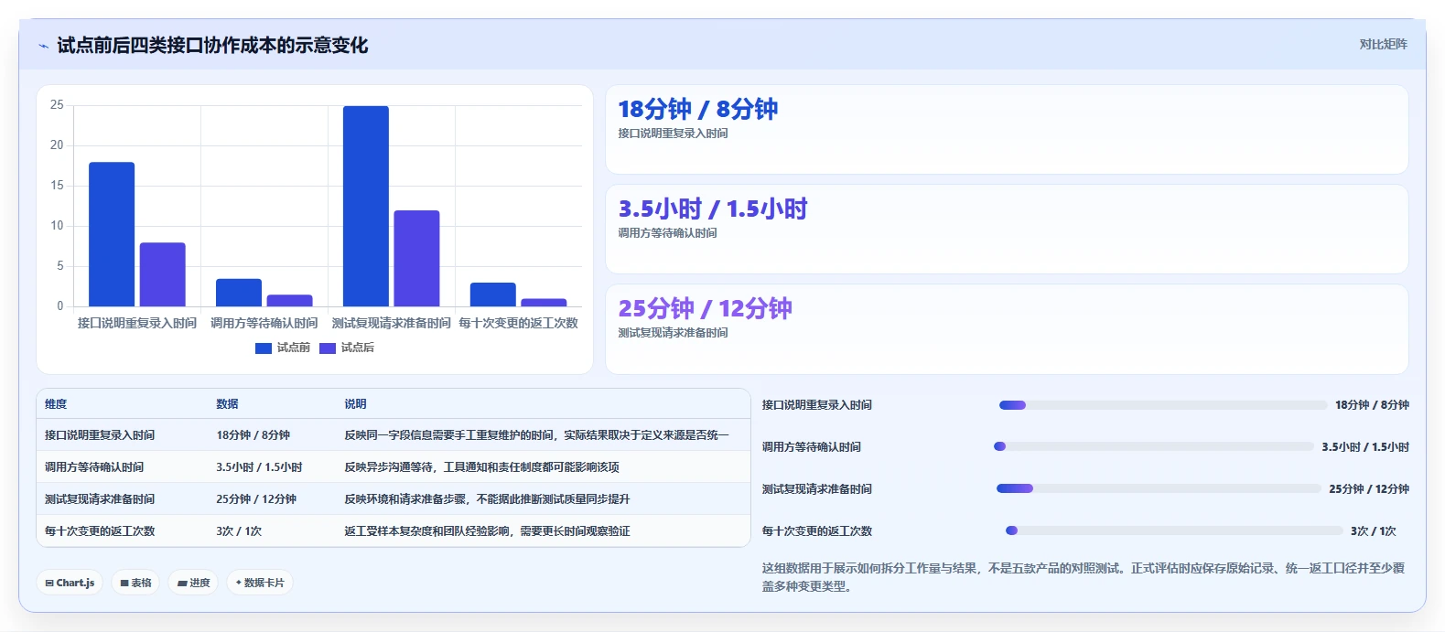Click the progress list label 每十次变更的返工次数
The width and height of the screenshot is (1445, 632).
pyautogui.click(x=817, y=531)
